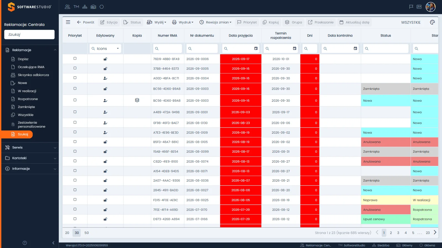Open Zestawienie personalizowane in sidebar
Viewport: 442px width, 248px height.
click(31, 125)
